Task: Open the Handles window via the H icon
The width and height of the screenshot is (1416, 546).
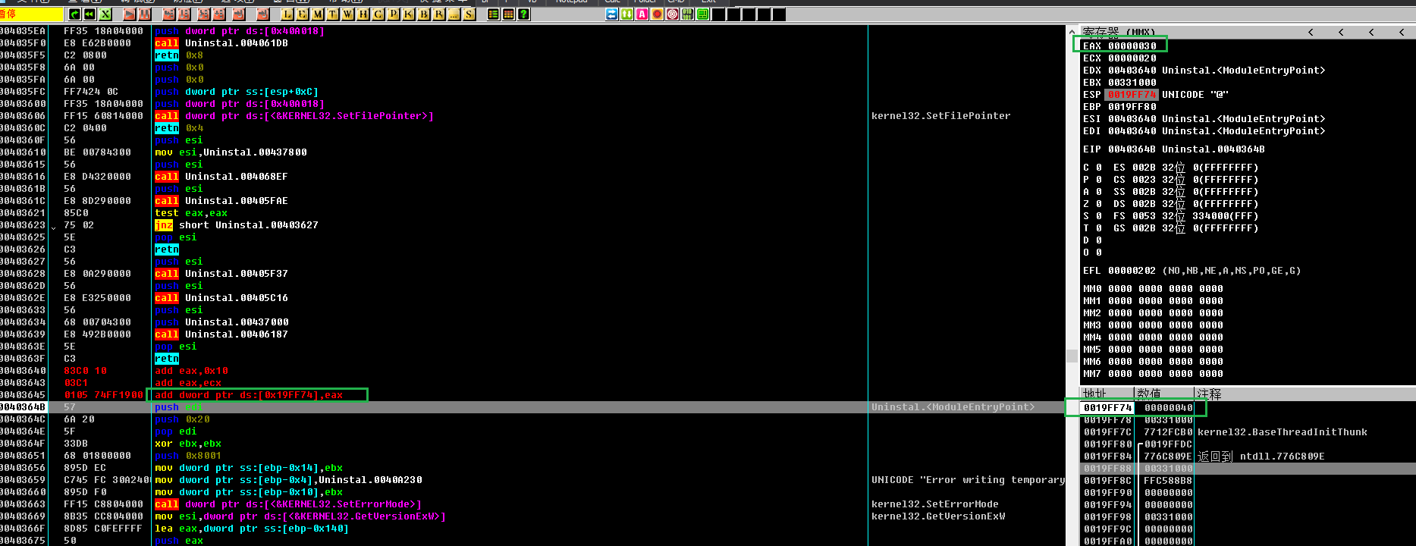Action: tap(363, 14)
